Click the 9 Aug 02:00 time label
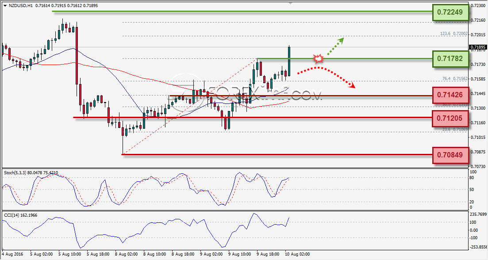 pos(211,254)
